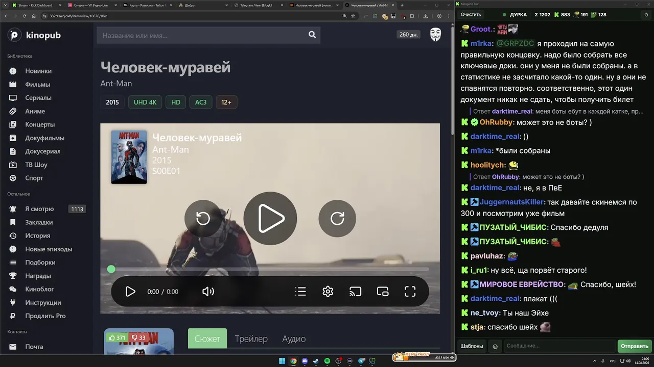
Task: Click the video progress bar
Action: (x=270, y=269)
